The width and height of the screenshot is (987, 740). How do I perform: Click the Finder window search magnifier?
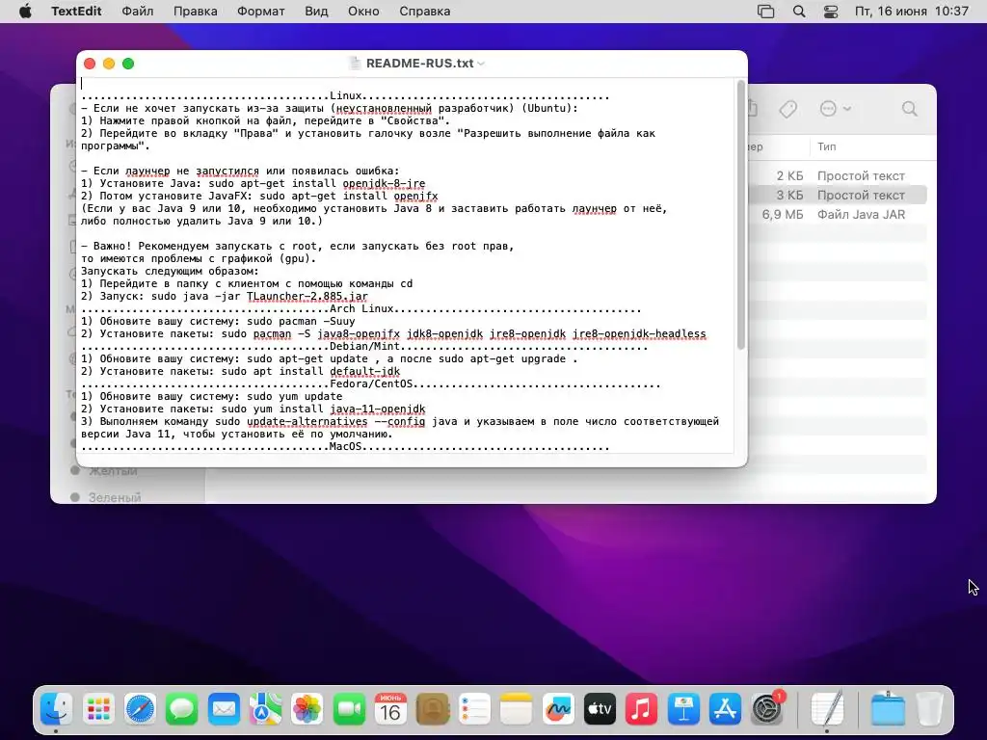pos(909,109)
